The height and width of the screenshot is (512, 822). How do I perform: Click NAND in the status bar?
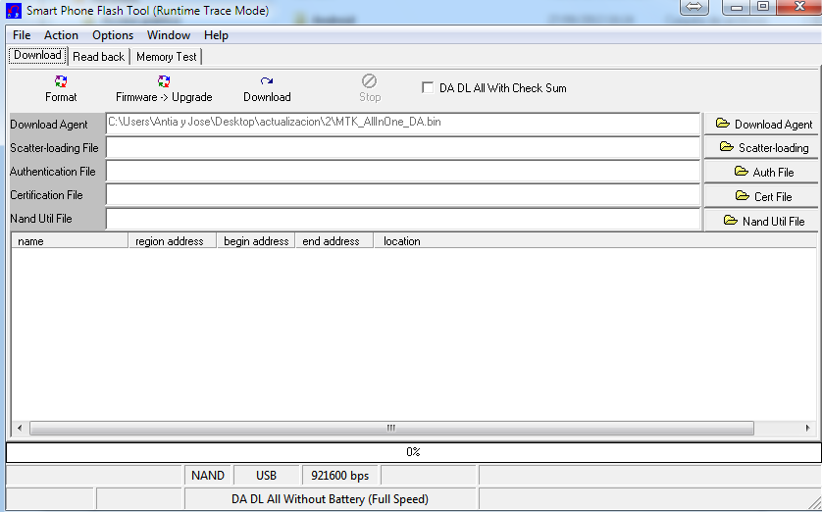point(208,476)
